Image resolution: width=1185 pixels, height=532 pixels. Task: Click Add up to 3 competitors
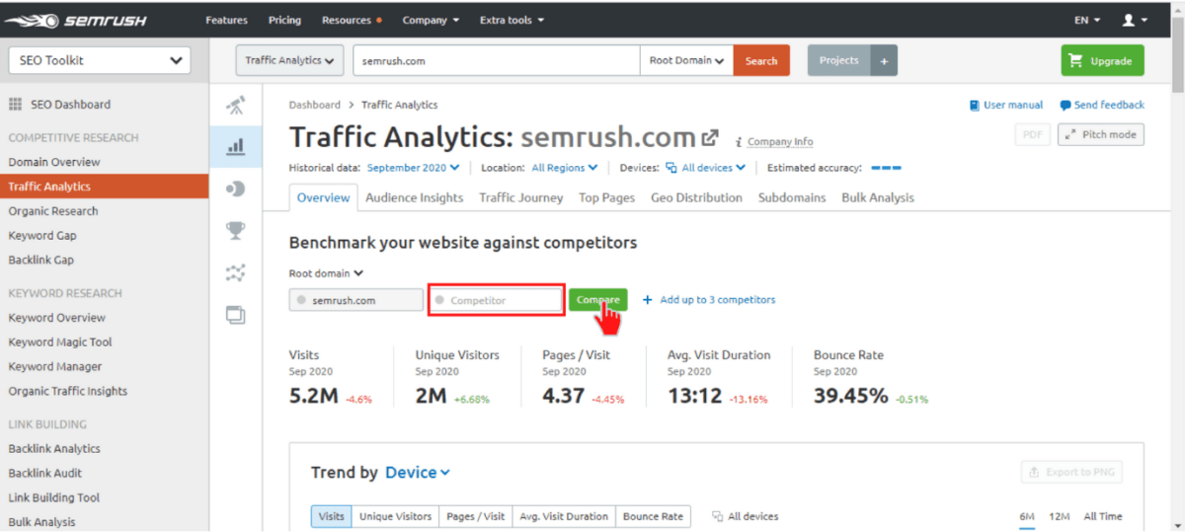point(709,300)
